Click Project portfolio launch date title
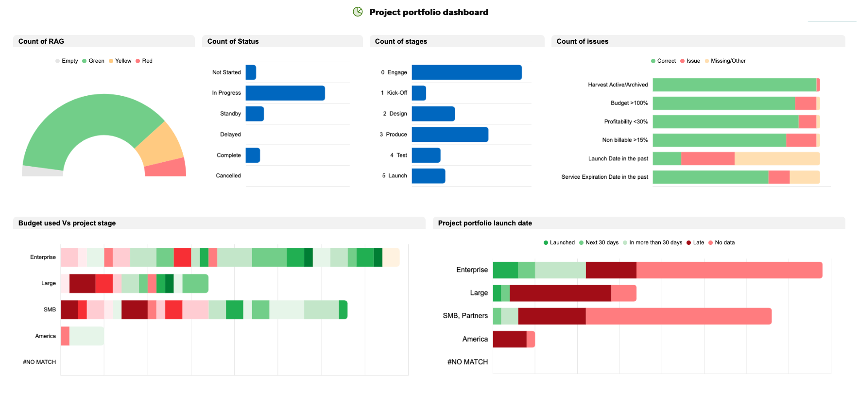This screenshot has width=859, height=395. pos(485,223)
